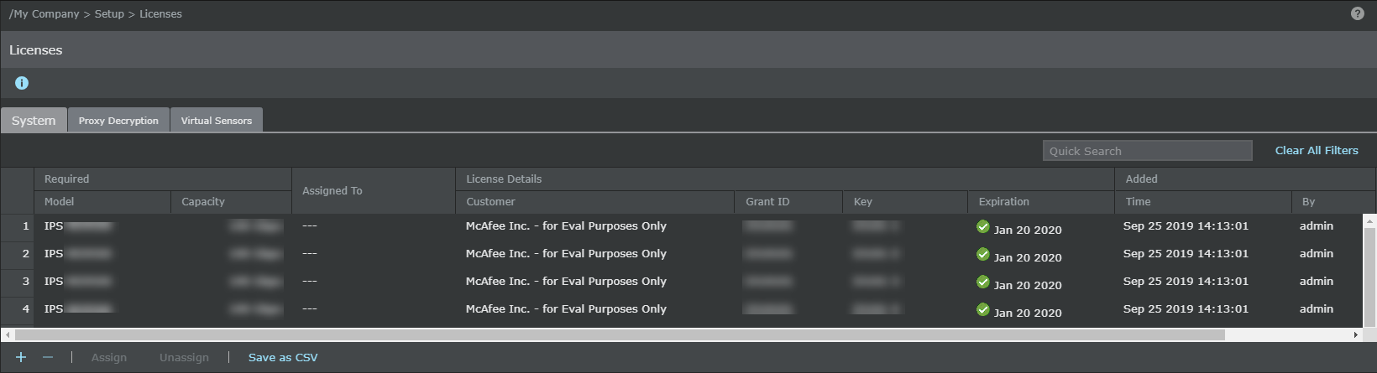1377x373 pixels.
Task: Focus the Quick Search field
Action: tap(1147, 150)
